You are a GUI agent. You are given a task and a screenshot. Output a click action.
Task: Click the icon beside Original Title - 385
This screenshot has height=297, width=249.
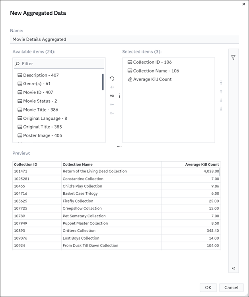20,127
